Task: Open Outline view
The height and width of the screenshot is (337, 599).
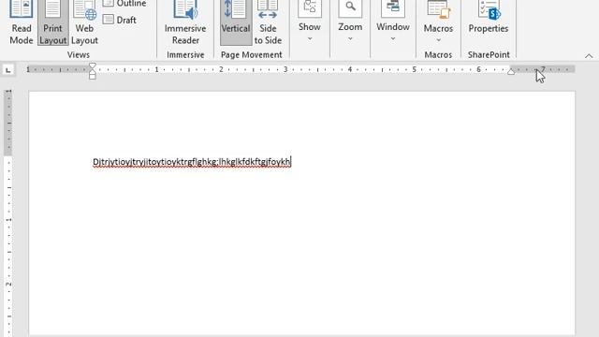Action: click(x=124, y=4)
